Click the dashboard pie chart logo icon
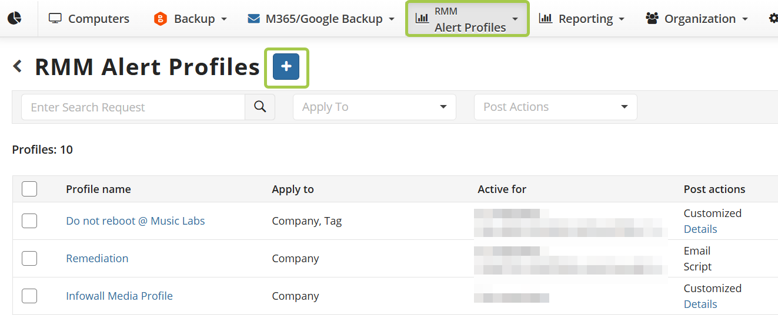Viewport: 778px width, 315px height. click(x=15, y=19)
